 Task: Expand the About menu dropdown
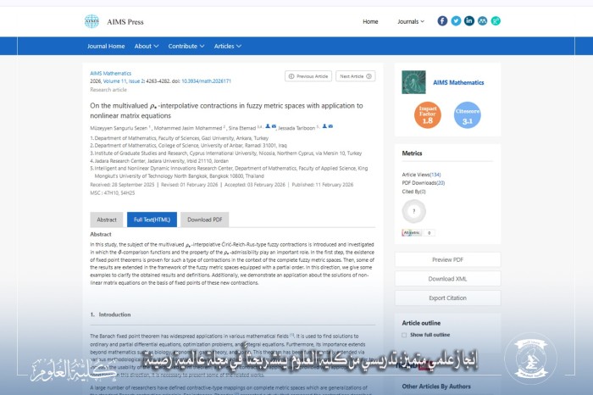coord(146,46)
